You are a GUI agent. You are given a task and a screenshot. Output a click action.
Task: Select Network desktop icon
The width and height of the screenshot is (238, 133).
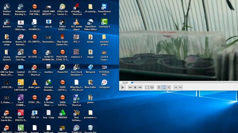pyautogui.click(x=90, y=69)
